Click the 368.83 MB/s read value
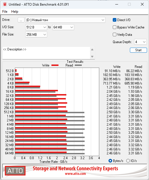 tap(133, 79)
